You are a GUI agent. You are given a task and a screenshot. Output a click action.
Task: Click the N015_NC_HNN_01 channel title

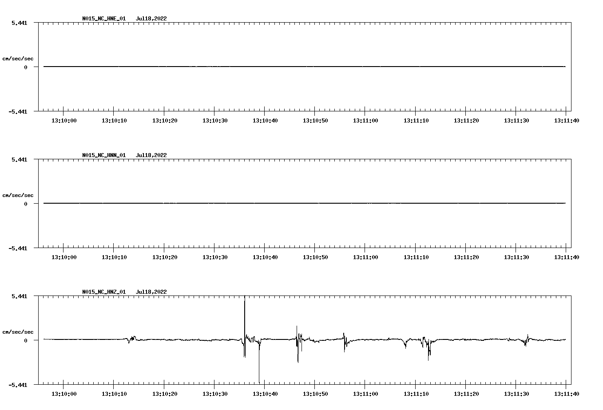[x=104, y=155]
